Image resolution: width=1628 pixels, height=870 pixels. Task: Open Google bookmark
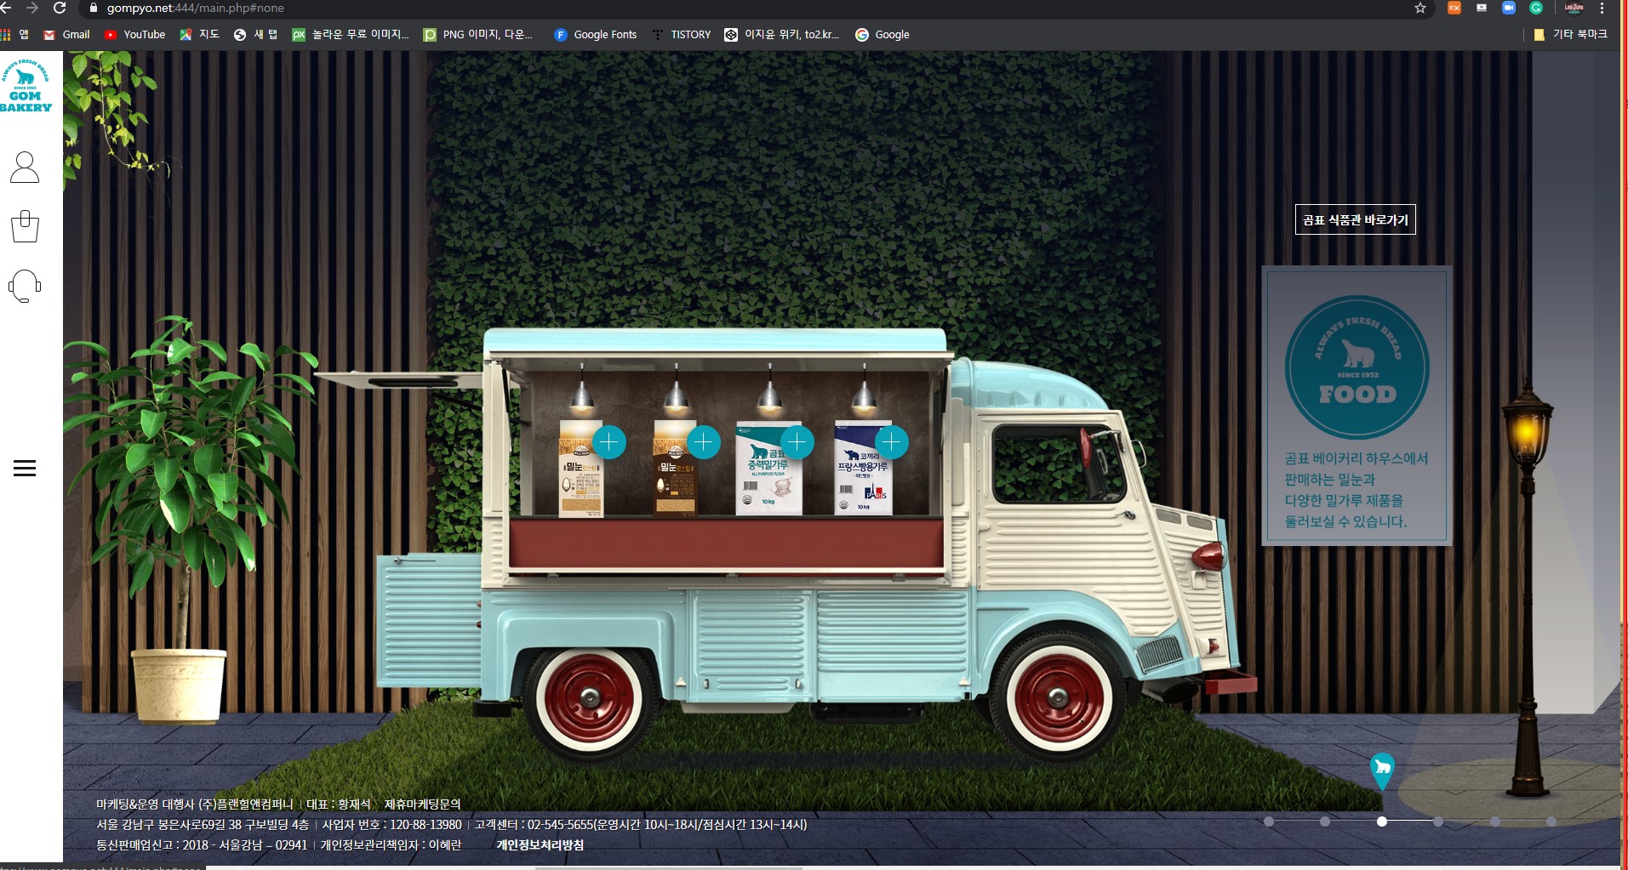point(883,35)
